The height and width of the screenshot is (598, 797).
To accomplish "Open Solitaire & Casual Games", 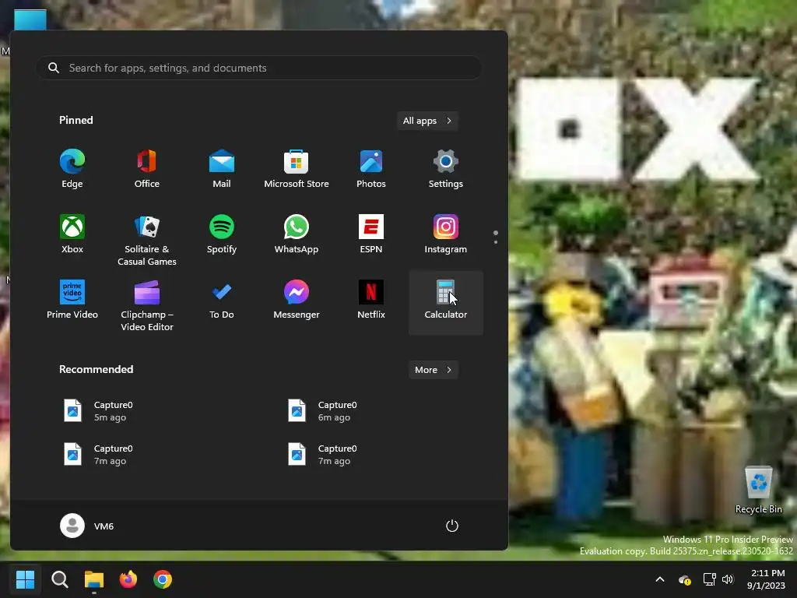I will click(x=147, y=239).
